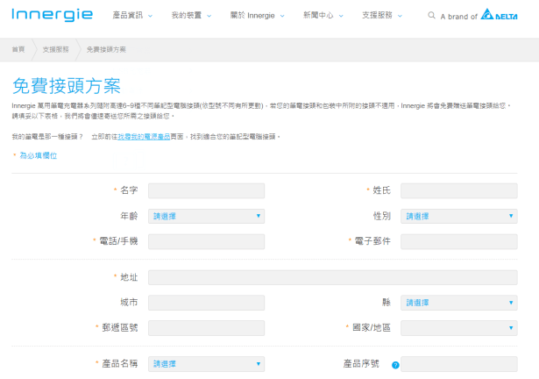Go to 首頁 breadcrumb
Screen dimensions: 539x379
[x=18, y=50]
